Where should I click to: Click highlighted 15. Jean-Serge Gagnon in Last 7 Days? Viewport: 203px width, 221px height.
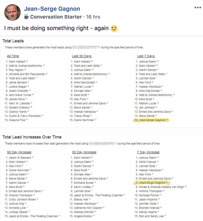[x=151, y=120]
